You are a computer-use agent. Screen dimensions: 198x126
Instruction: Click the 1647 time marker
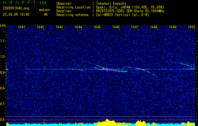135,27
